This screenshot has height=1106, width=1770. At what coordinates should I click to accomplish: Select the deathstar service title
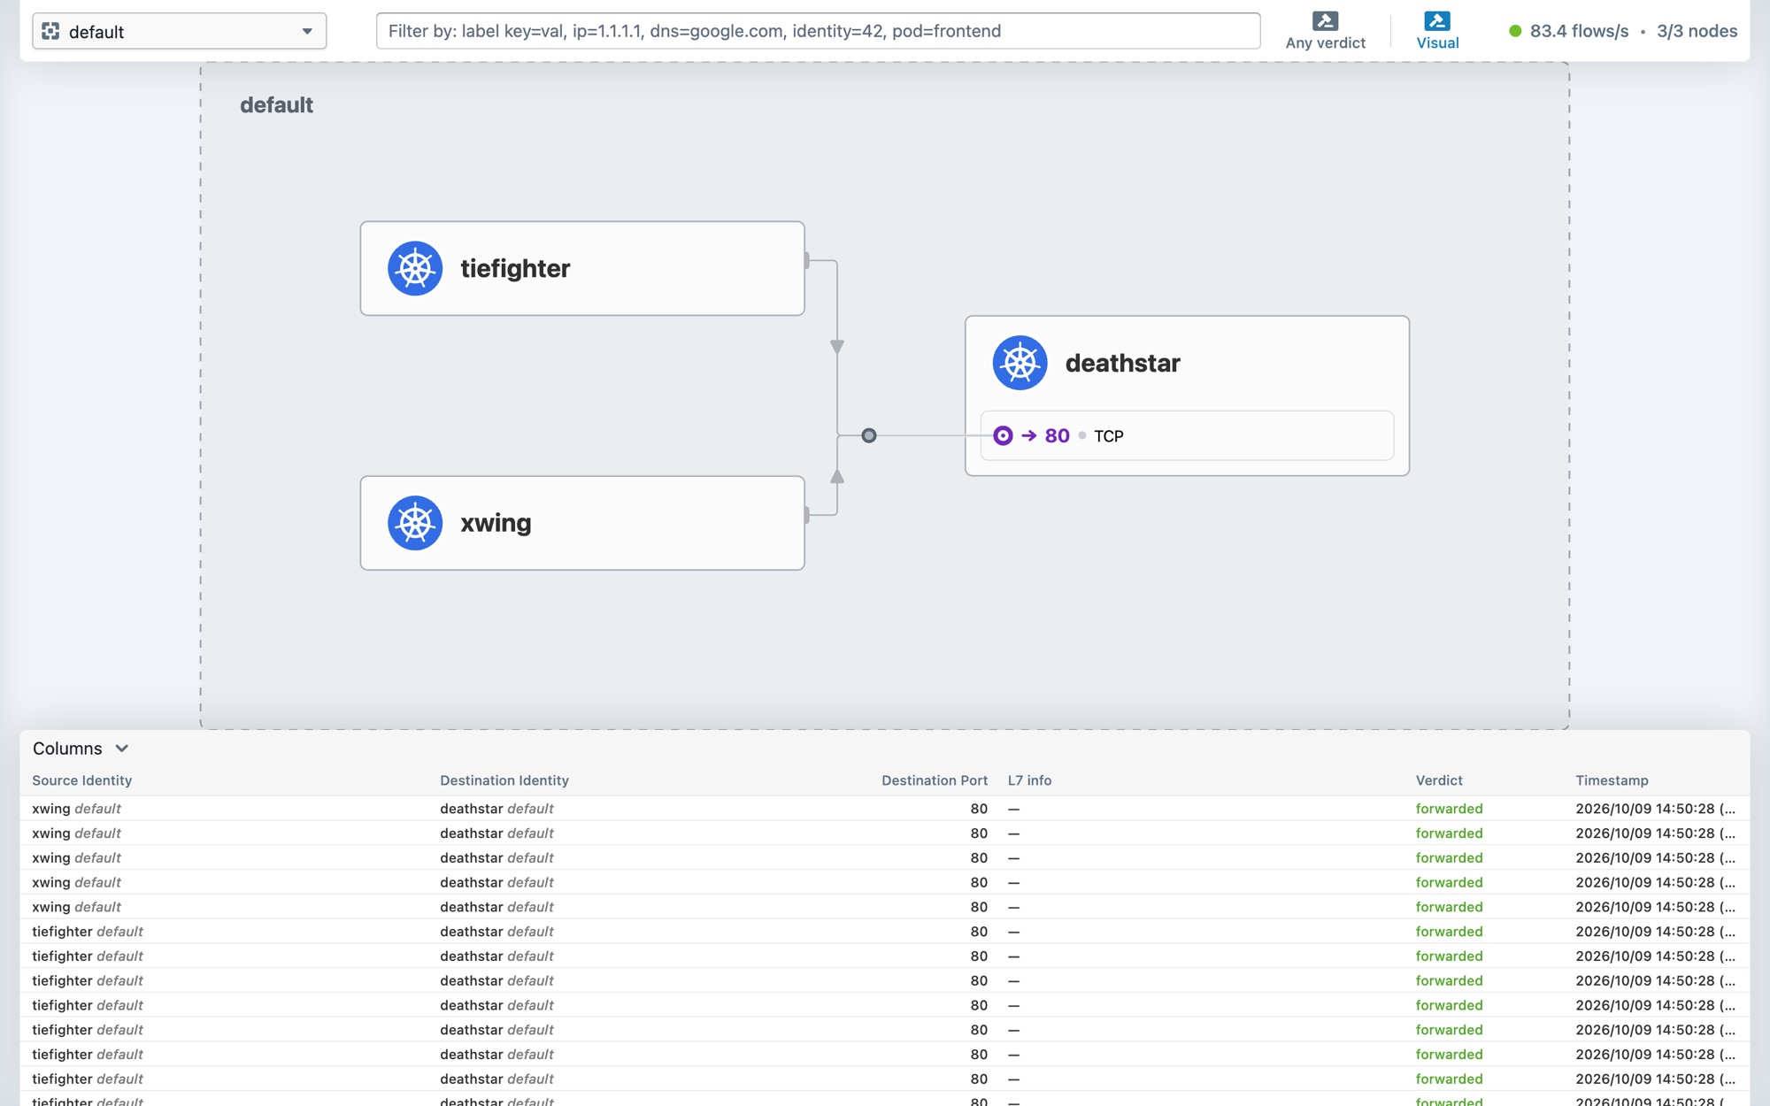point(1122,363)
